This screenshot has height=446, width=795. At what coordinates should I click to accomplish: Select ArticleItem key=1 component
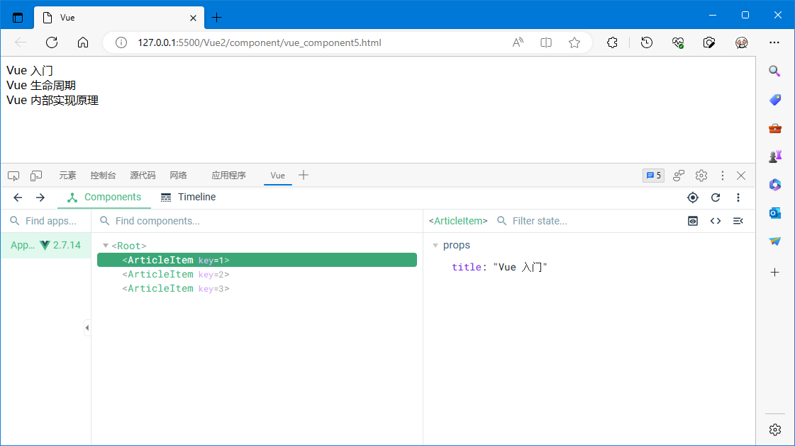pos(257,260)
